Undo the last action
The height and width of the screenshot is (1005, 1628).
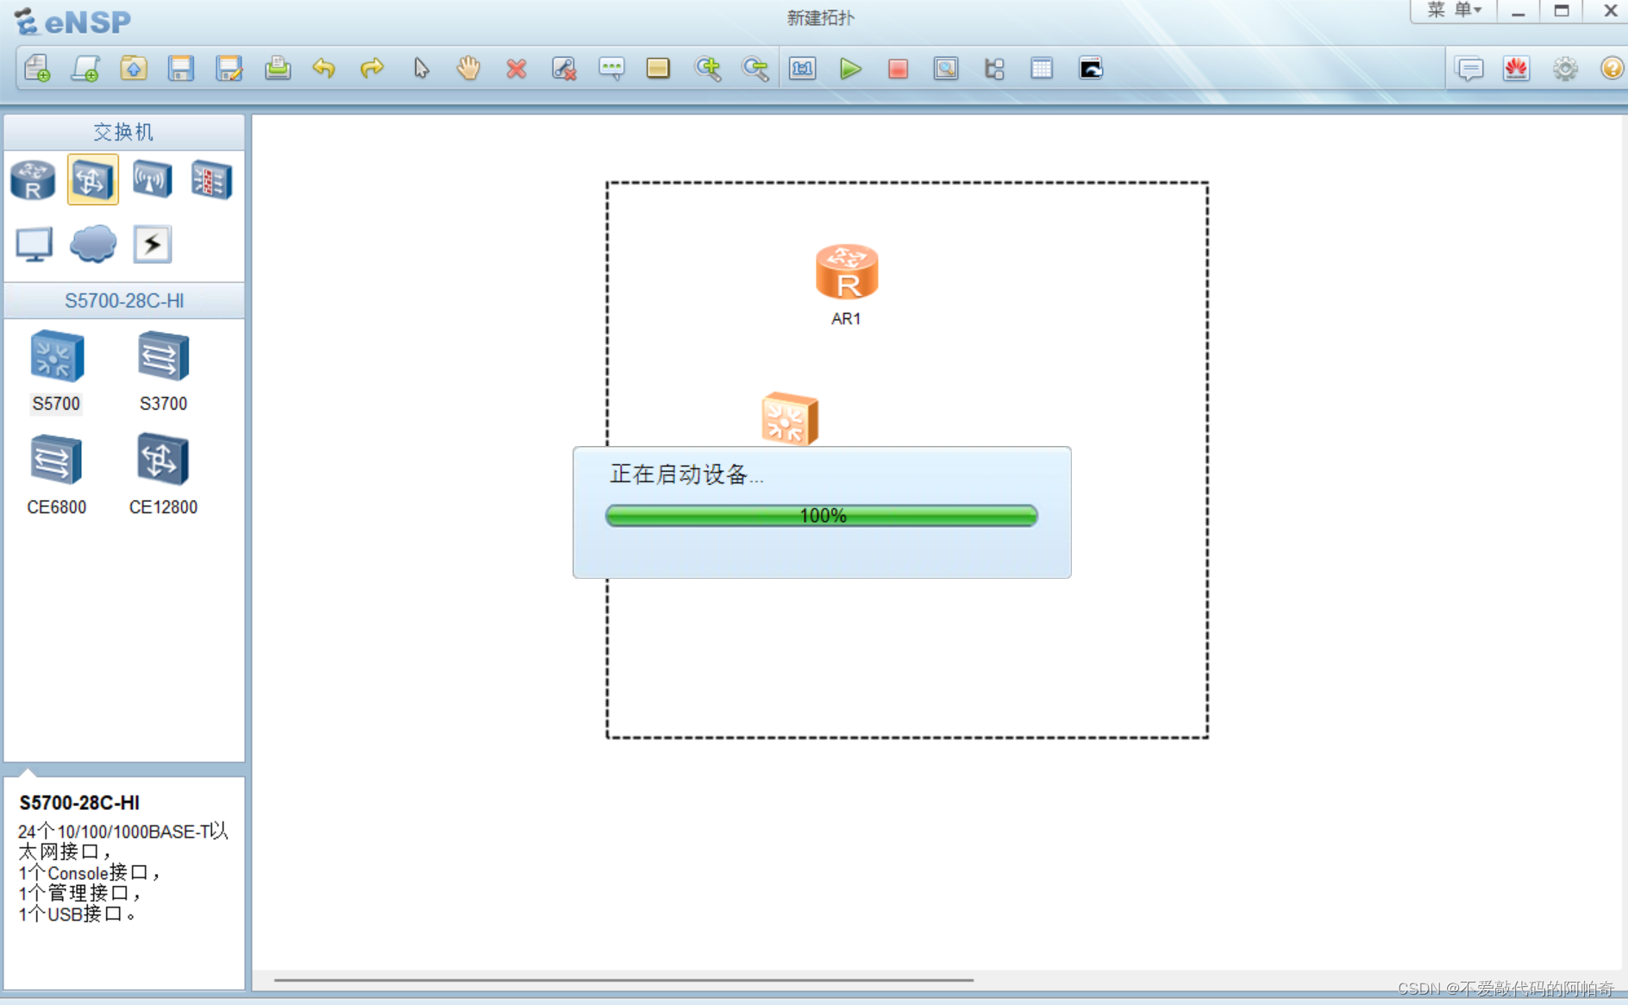tap(324, 68)
